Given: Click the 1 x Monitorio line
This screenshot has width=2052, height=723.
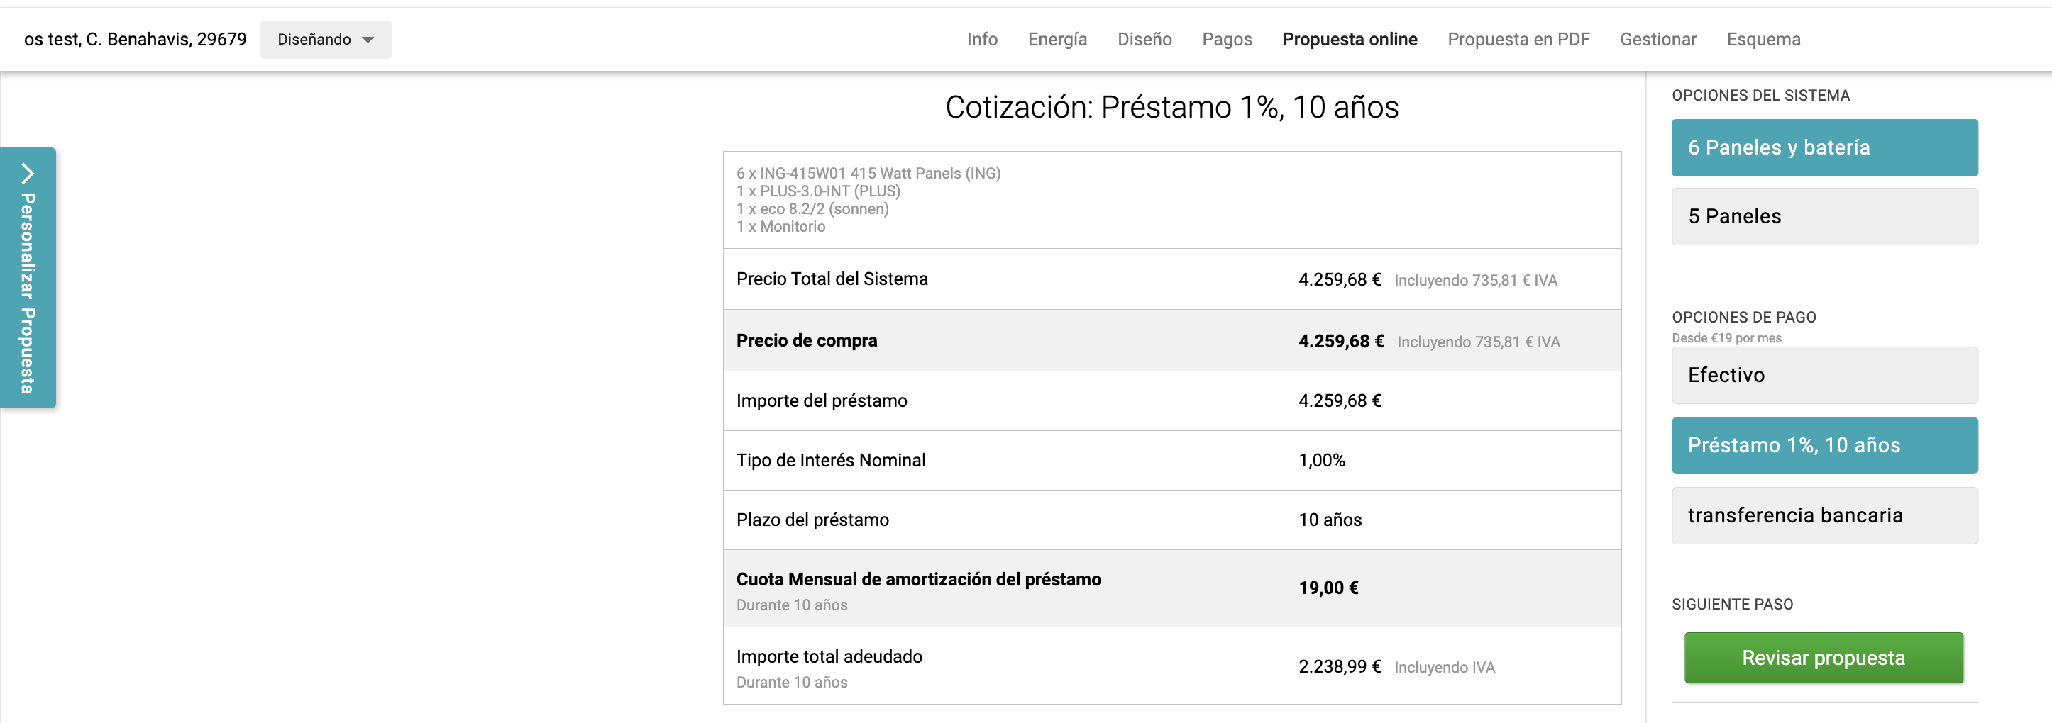Looking at the screenshot, I should coord(780,227).
